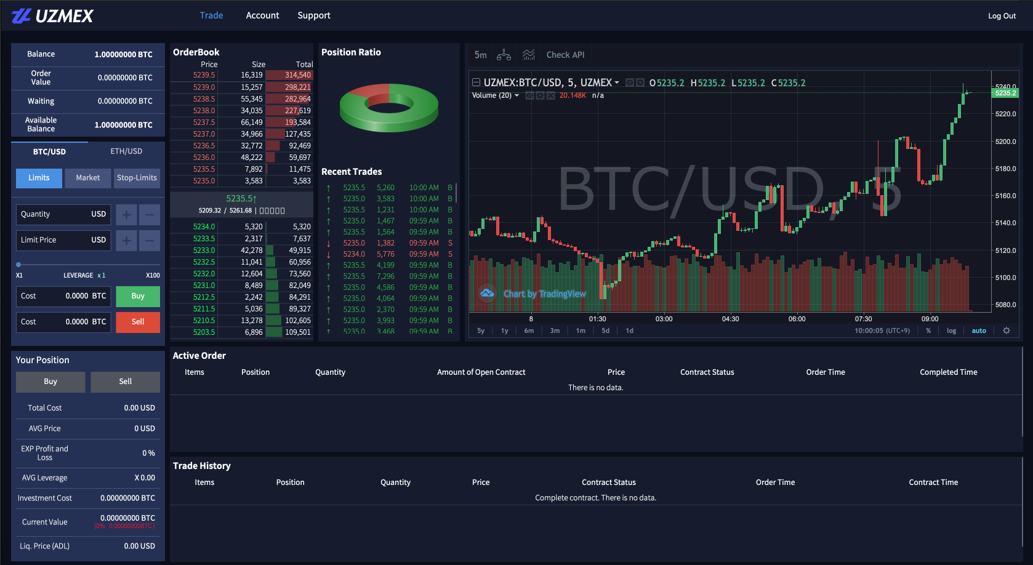Disable auto scale on the chart

(979, 331)
